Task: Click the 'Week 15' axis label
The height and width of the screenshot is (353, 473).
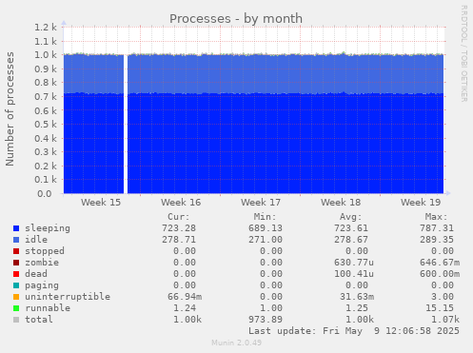Action: tap(101, 203)
